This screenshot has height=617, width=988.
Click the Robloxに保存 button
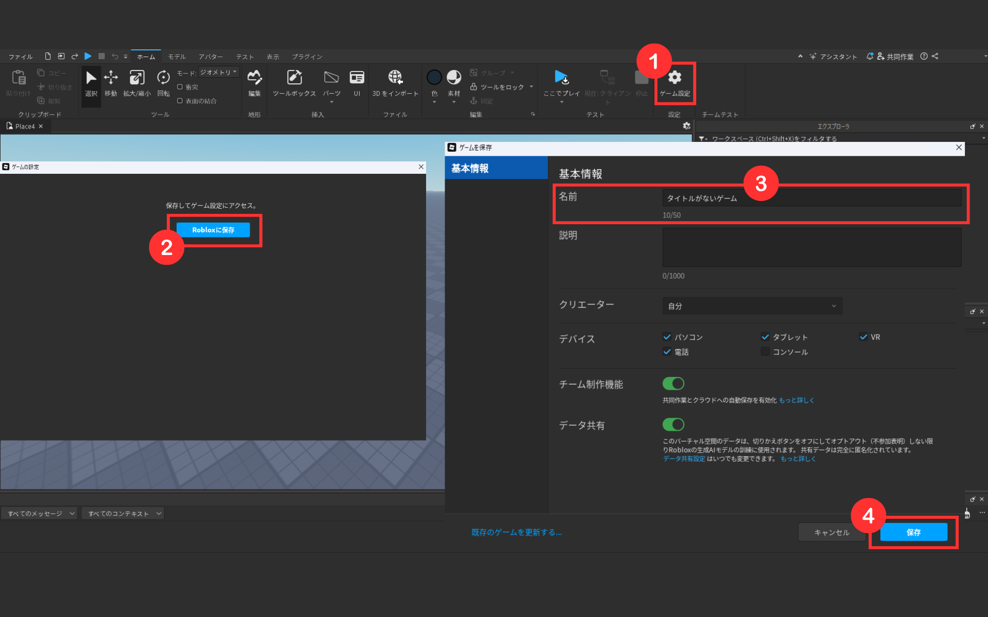[213, 230]
